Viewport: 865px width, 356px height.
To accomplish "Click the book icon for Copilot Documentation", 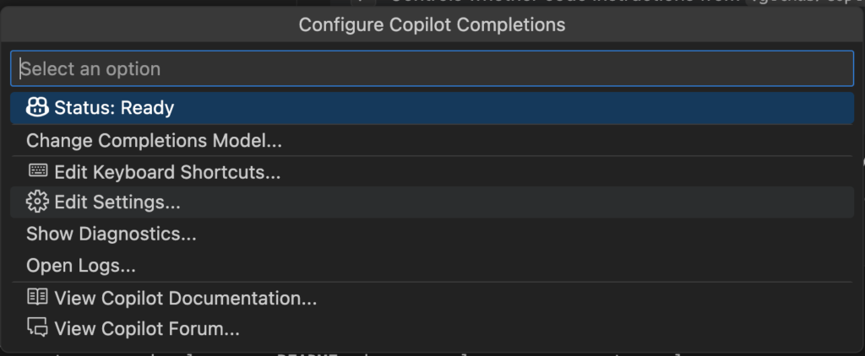I will click(37, 297).
